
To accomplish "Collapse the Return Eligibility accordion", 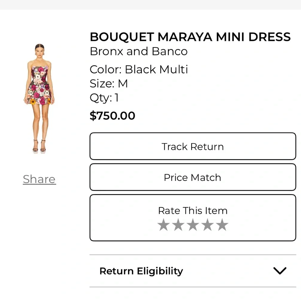I will click(x=280, y=270).
